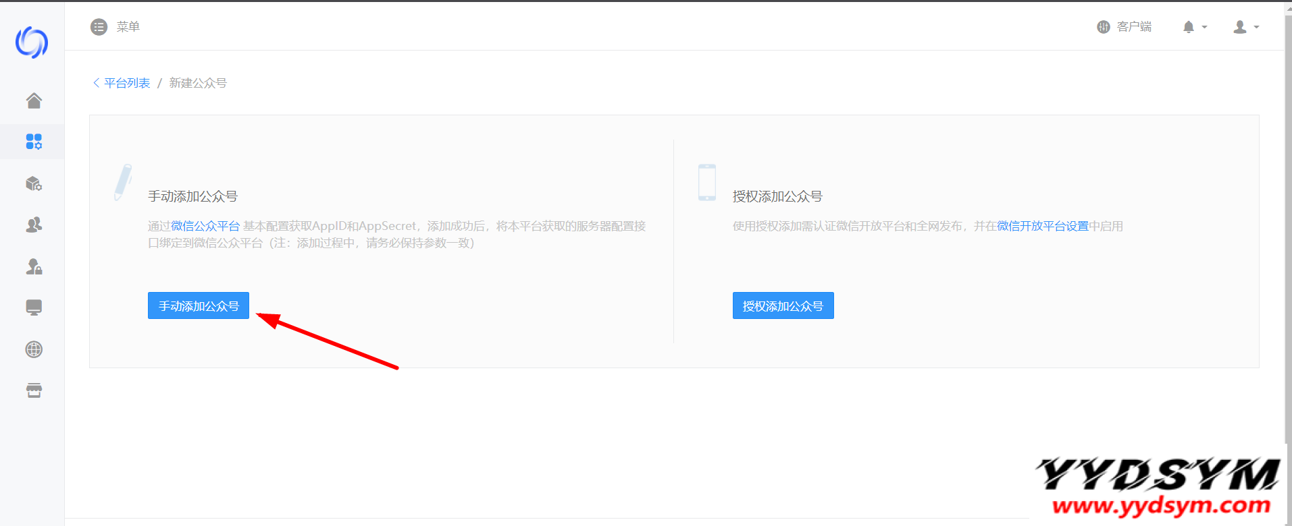Open the cube with gear module icon

[x=34, y=183]
